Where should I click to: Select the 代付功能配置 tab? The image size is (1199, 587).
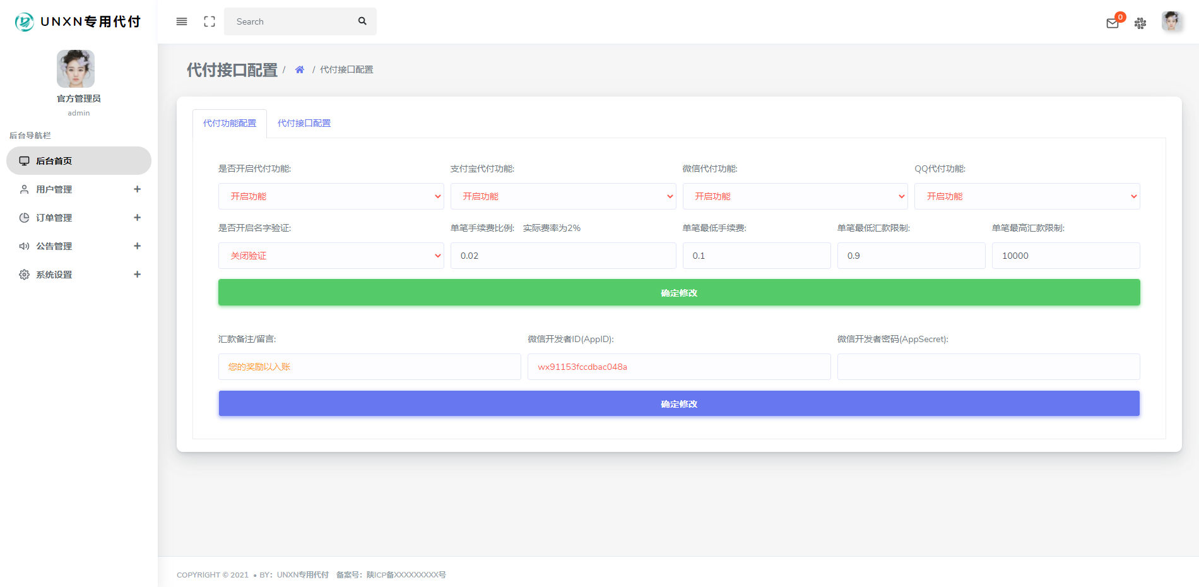click(230, 123)
